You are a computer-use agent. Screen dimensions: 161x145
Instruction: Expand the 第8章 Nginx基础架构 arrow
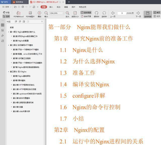click(11, 76)
